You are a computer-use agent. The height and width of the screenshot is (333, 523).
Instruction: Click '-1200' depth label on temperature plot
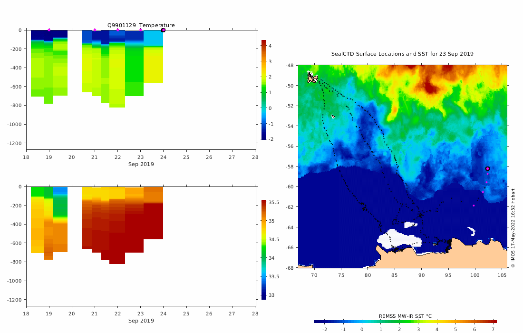pos(14,143)
